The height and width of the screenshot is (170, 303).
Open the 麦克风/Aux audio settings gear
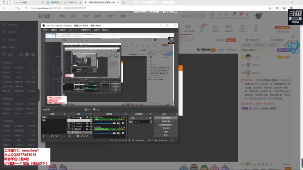(x=123, y=123)
